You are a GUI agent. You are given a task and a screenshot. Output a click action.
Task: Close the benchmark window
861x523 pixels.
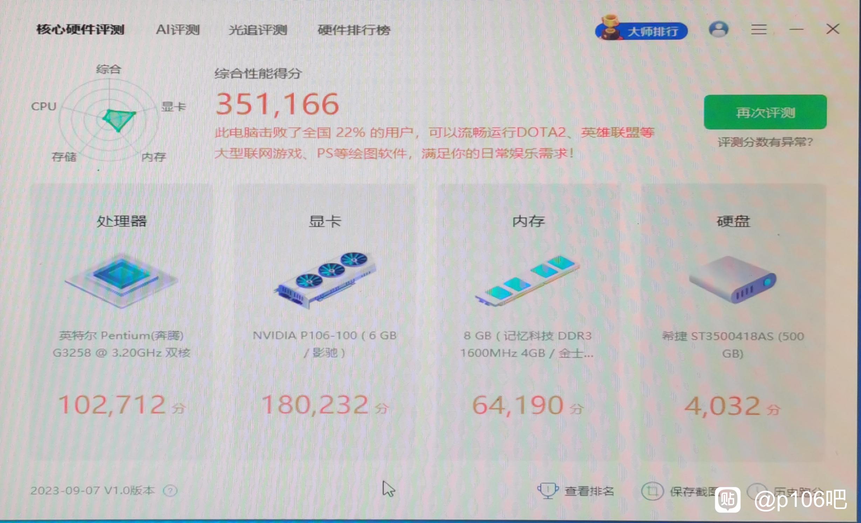coord(833,29)
